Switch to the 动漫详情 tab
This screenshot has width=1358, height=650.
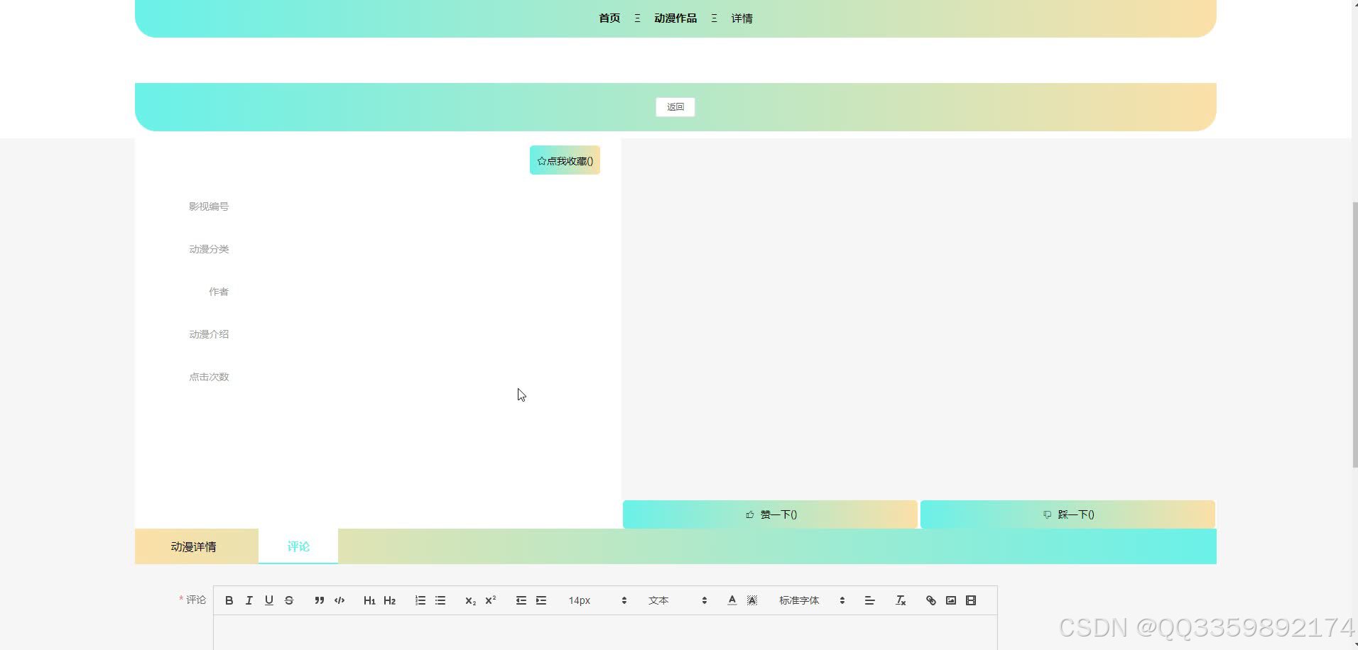click(193, 546)
